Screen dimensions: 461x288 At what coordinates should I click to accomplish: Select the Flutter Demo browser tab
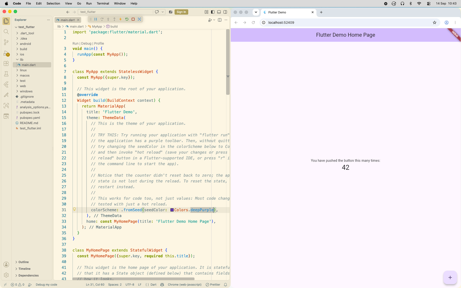pyautogui.click(x=288, y=12)
